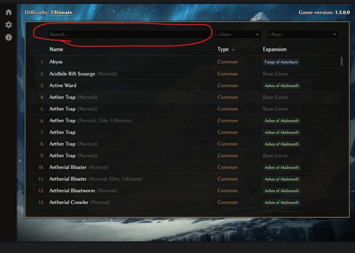This screenshot has height=253, width=355.
Task: Open the settings gear icon
Action: coord(9,25)
